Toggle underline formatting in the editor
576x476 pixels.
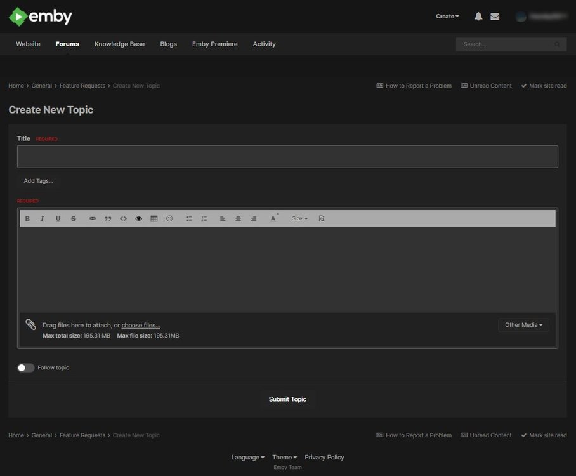coord(58,219)
